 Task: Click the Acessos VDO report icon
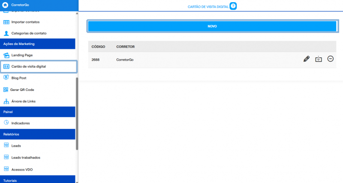[6, 169]
